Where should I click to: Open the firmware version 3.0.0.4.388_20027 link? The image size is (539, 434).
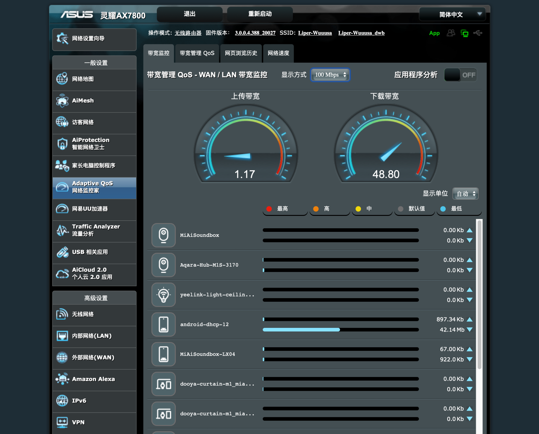point(255,33)
